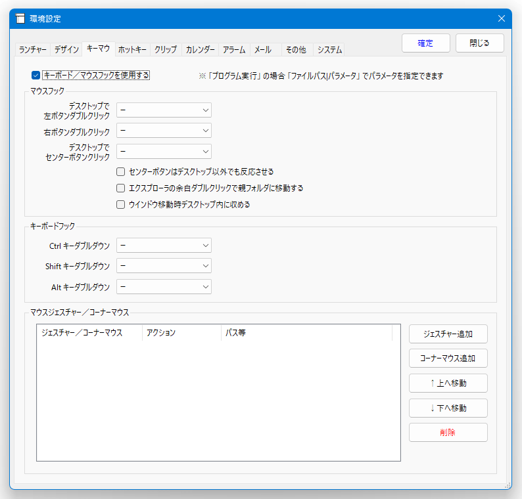
Task: Click the ジェスチャー／コーナーマウス column header
Action: [x=89, y=333]
